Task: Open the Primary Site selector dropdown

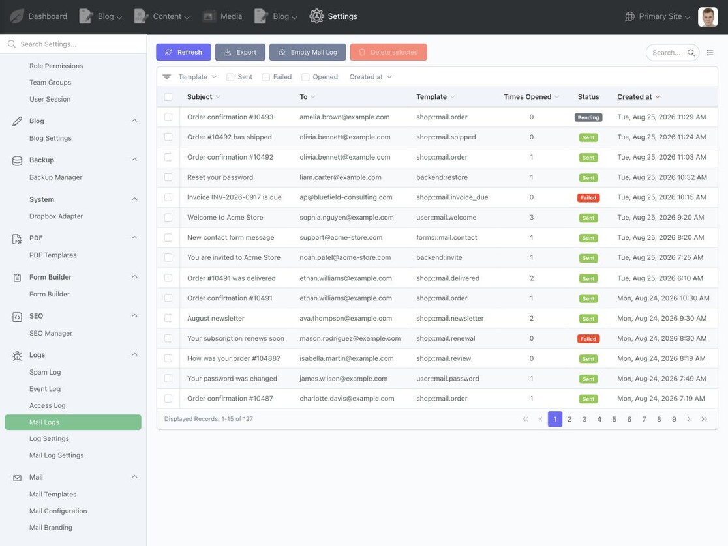Action: pos(658,16)
